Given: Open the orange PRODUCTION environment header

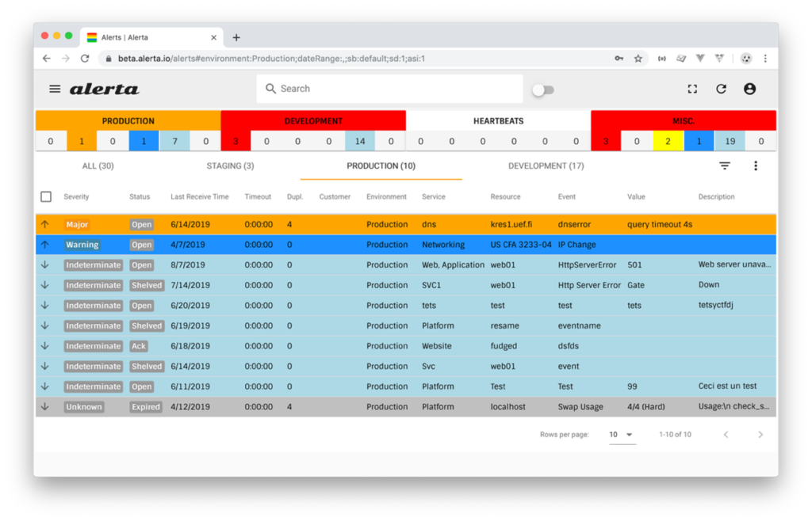Looking at the screenshot, I should pos(128,121).
